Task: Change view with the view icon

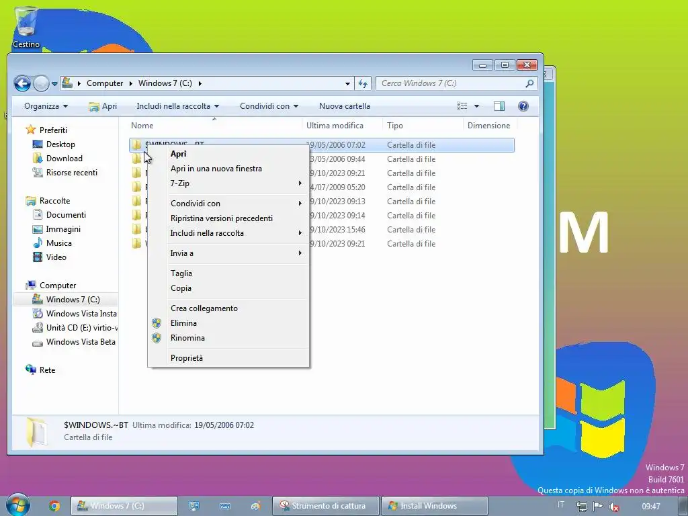Action: [462, 106]
